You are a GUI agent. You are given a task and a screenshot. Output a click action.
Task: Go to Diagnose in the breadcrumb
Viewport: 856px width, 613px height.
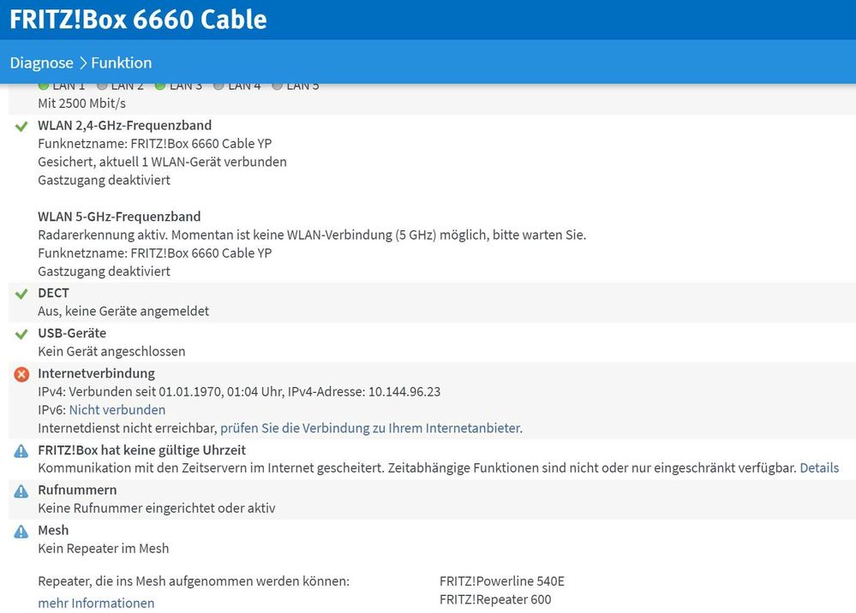pyautogui.click(x=41, y=62)
